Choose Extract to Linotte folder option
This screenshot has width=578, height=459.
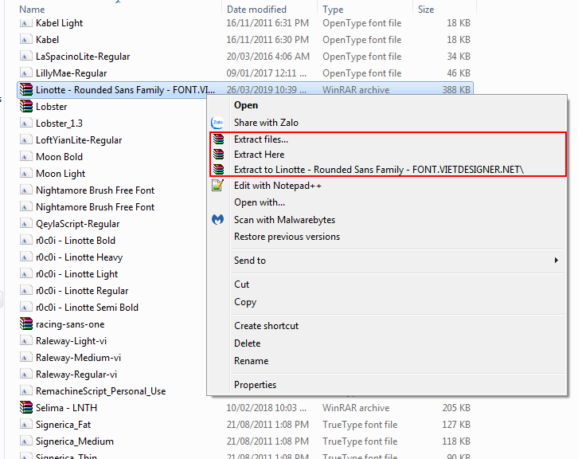pyautogui.click(x=379, y=170)
